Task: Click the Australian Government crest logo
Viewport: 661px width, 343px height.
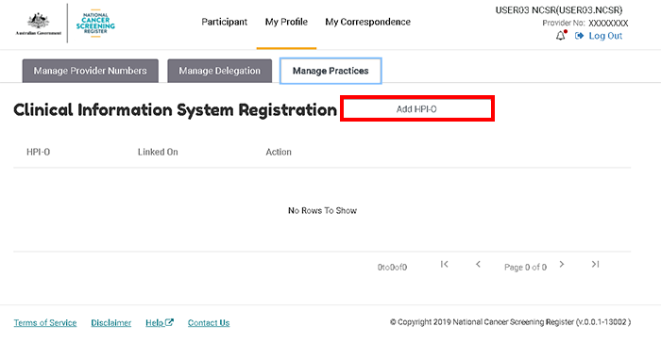Action: (x=39, y=24)
